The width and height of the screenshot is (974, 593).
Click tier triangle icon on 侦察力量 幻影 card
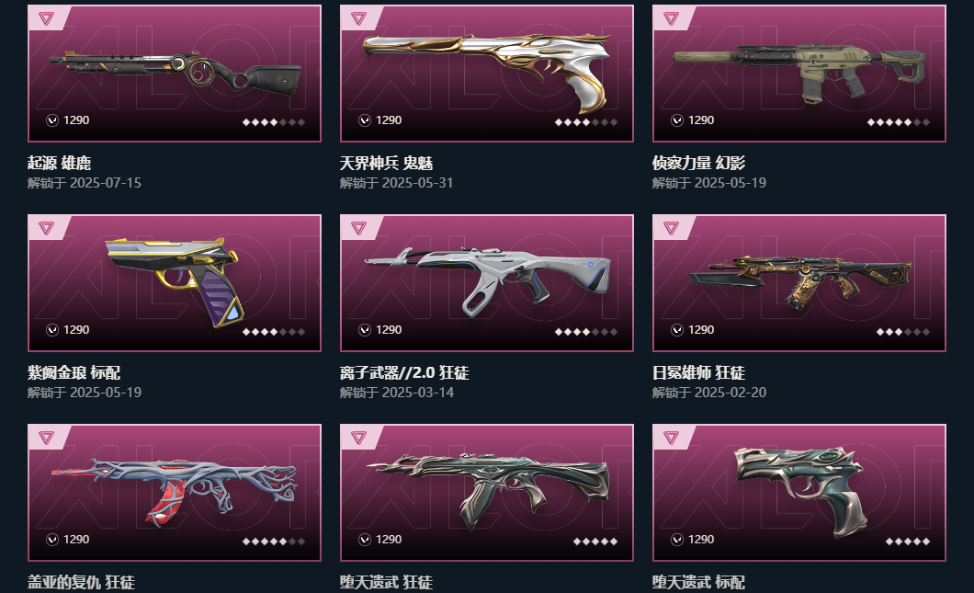point(671,18)
